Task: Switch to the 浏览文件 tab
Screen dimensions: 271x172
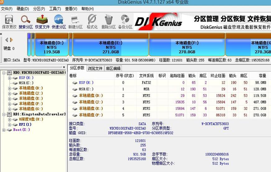Action: (x=95, y=69)
